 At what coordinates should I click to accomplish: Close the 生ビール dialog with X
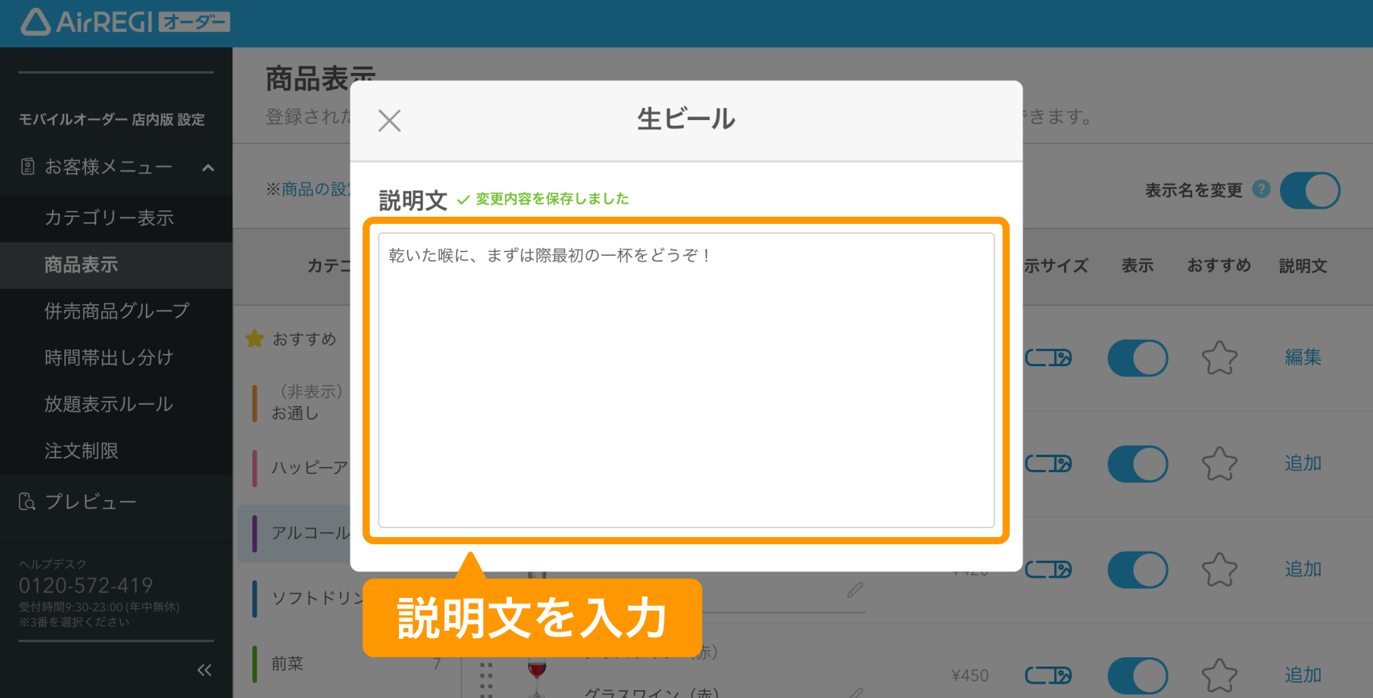[x=389, y=120]
